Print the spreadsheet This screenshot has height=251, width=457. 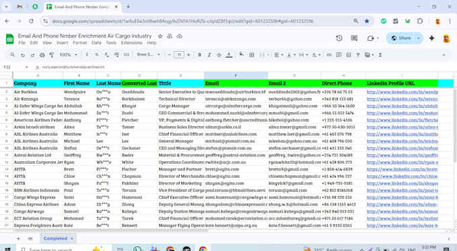coord(42,55)
